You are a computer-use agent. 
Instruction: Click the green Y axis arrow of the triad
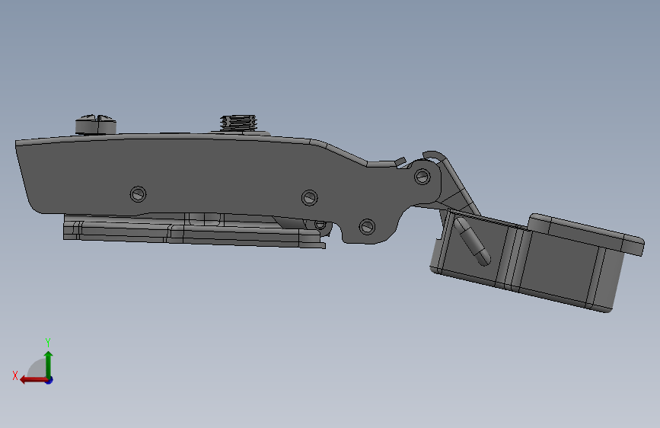pyautogui.click(x=49, y=364)
